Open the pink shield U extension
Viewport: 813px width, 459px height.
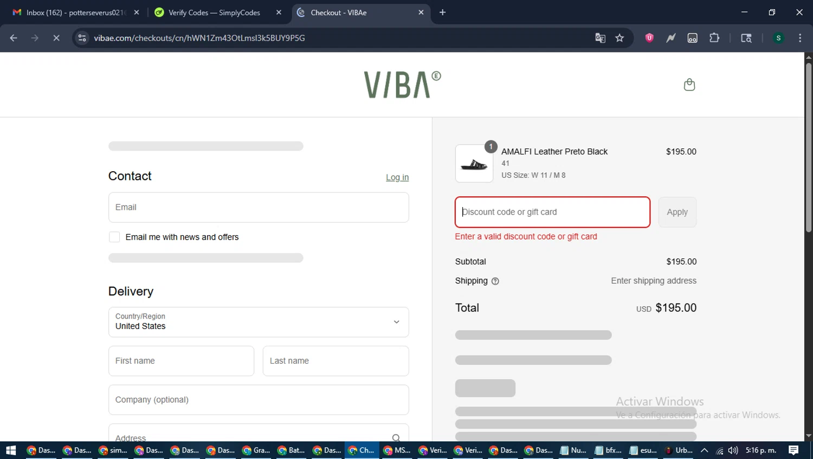point(649,38)
